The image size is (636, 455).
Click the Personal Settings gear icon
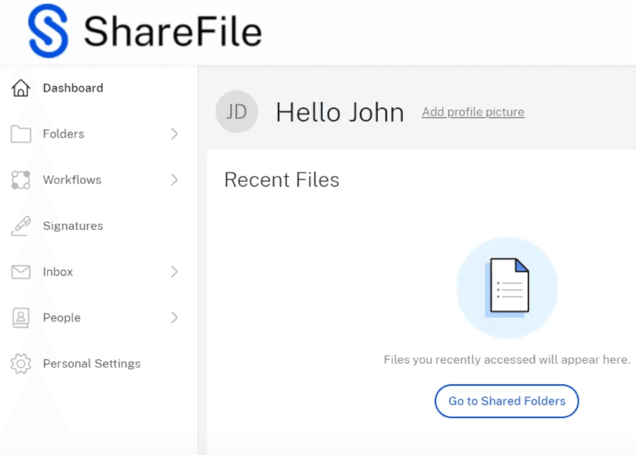(x=20, y=364)
